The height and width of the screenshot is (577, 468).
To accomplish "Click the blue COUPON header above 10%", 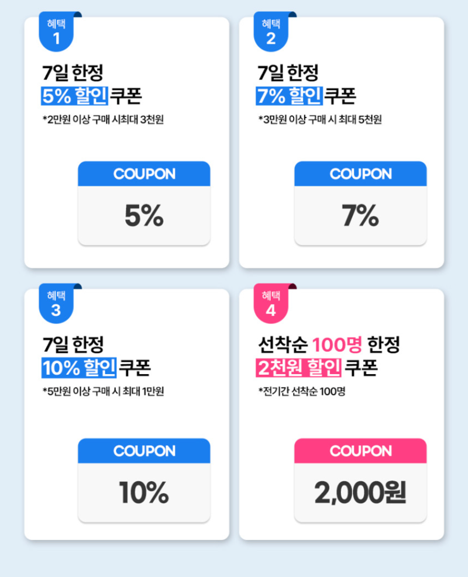I will pos(144,451).
